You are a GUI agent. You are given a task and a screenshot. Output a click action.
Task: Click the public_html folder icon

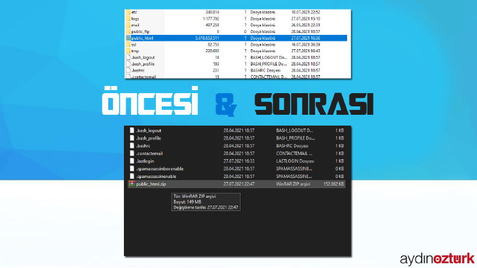click(x=128, y=38)
